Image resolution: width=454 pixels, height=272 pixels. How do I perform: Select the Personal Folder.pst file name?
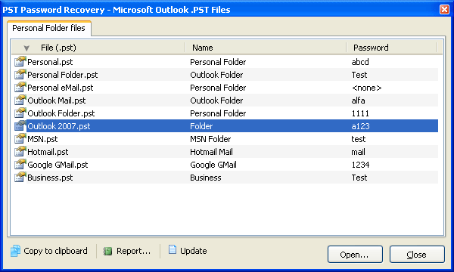(63, 75)
